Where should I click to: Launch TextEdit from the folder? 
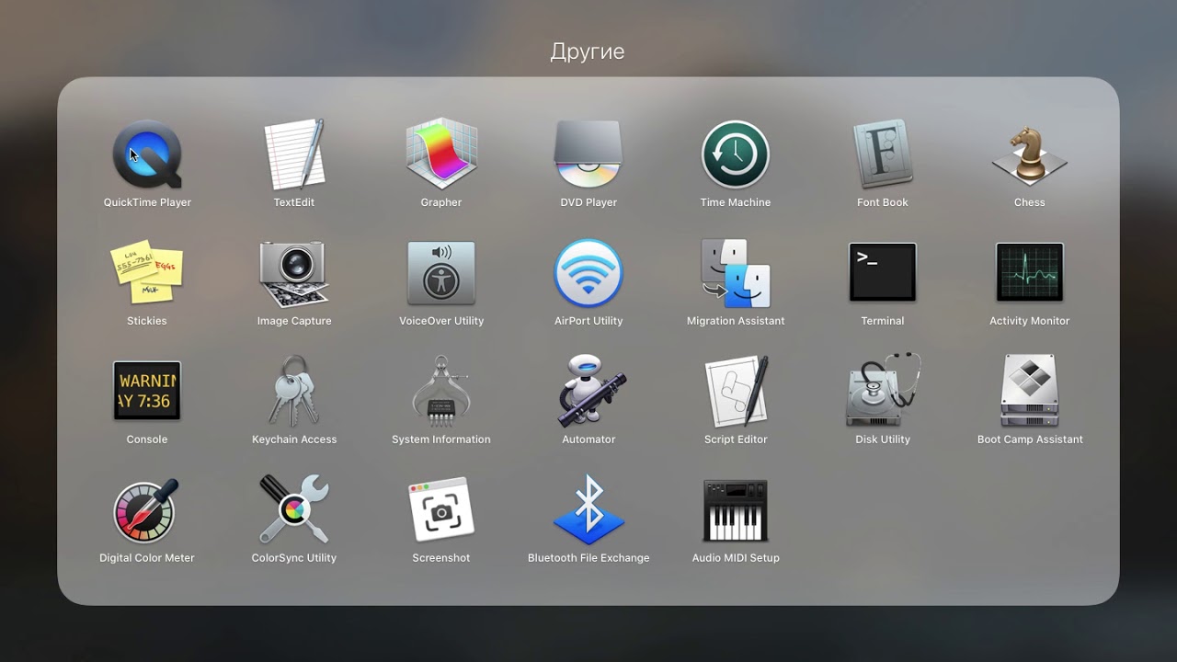[294, 154]
